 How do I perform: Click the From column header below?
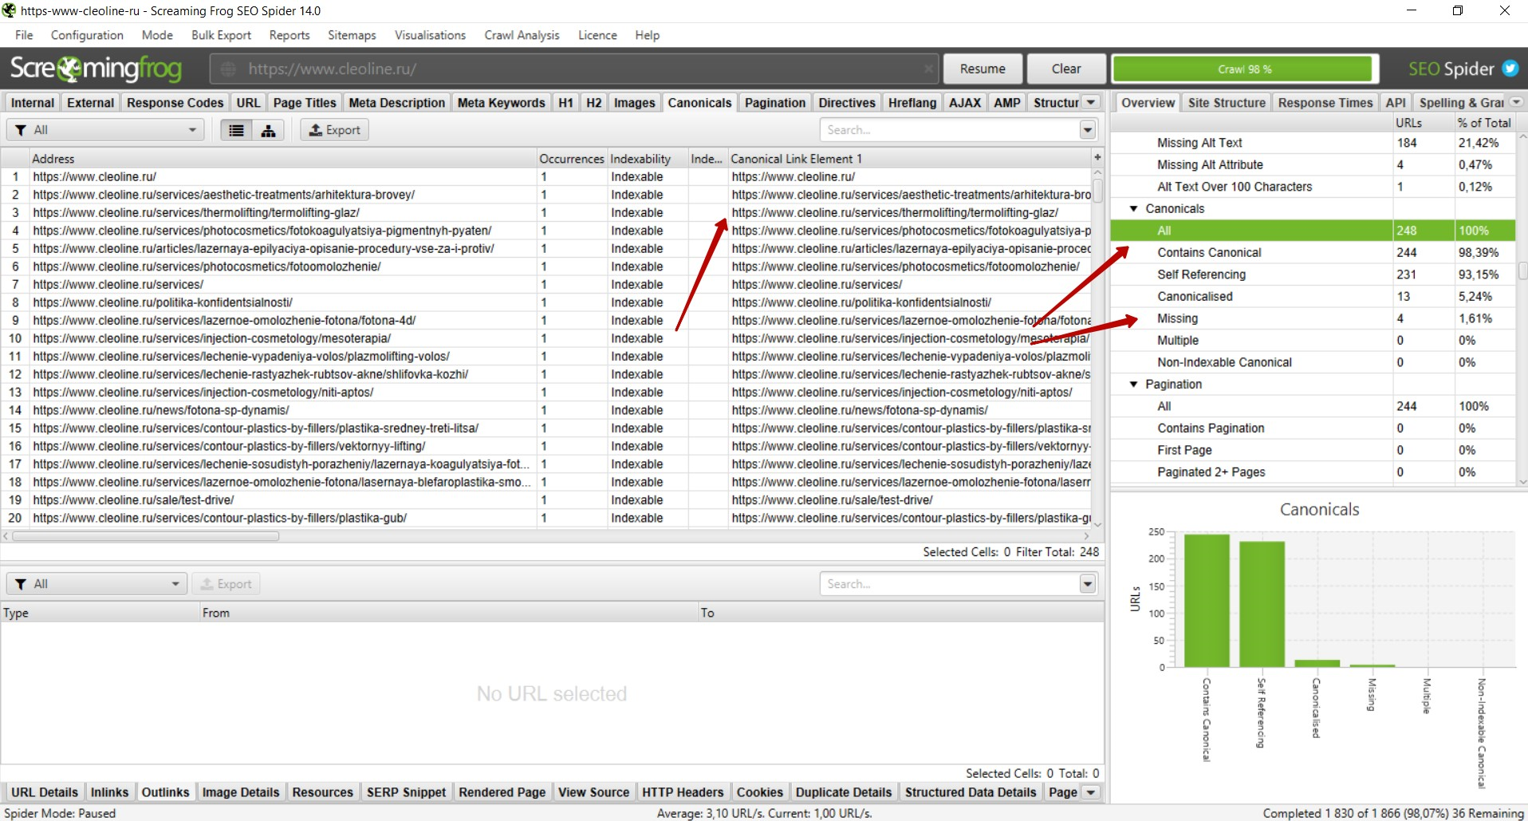[x=448, y=613]
